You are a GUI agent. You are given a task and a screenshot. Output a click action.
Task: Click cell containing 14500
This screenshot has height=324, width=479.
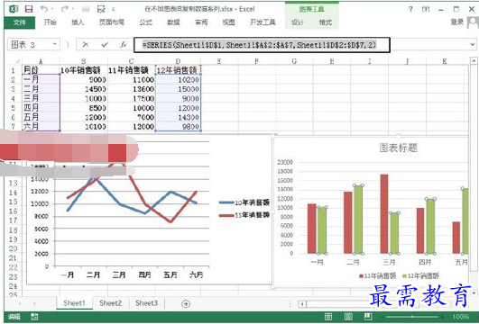click(x=84, y=89)
